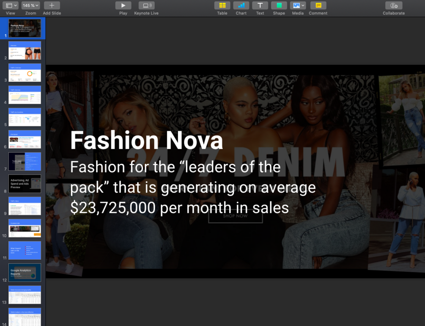The image size is (425, 326).
Task: Insert a Chart from the toolbar
Action: 241,6
